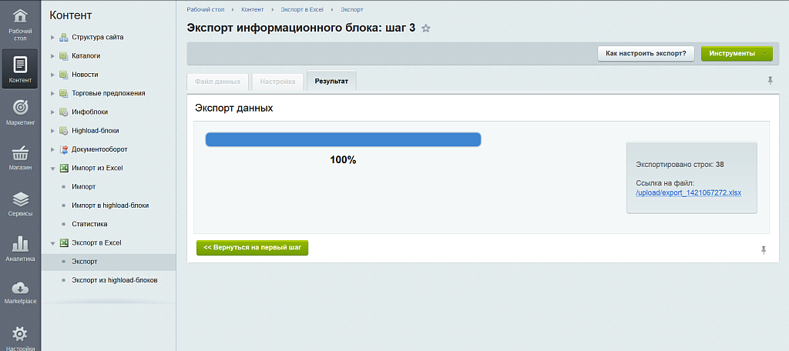Open the Рабочий стол sidebar section
The image size is (789, 351).
pyautogui.click(x=20, y=23)
